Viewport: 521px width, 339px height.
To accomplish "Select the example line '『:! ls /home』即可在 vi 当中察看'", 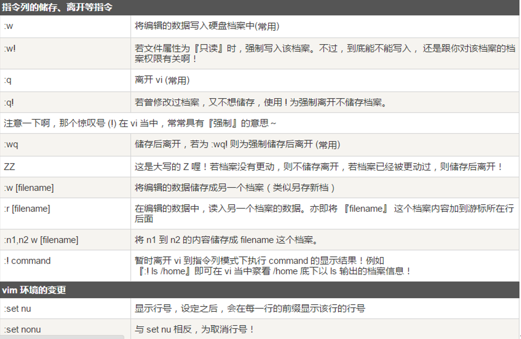I will coord(275,271).
